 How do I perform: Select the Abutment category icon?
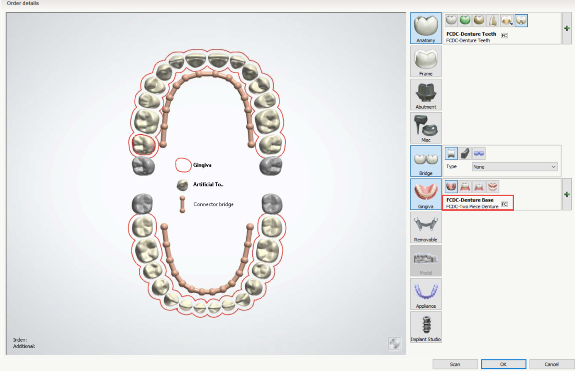tap(426, 94)
